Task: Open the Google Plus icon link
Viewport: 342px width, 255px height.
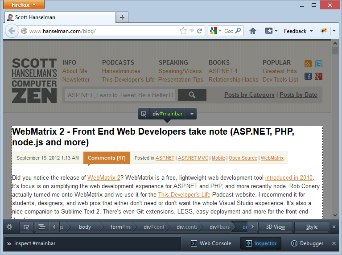Action: coord(319,76)
